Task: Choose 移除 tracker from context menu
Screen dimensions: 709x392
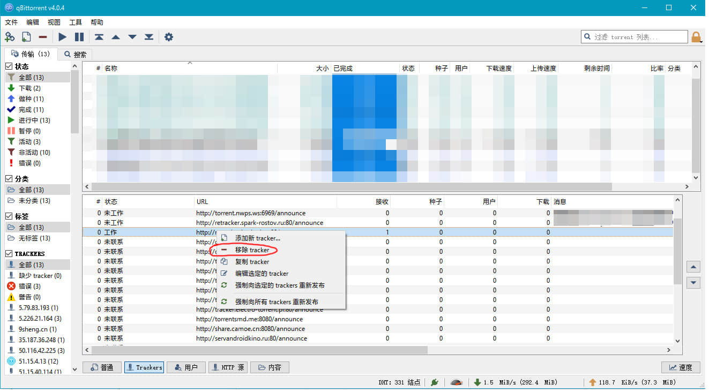Action: click(252, 250)
